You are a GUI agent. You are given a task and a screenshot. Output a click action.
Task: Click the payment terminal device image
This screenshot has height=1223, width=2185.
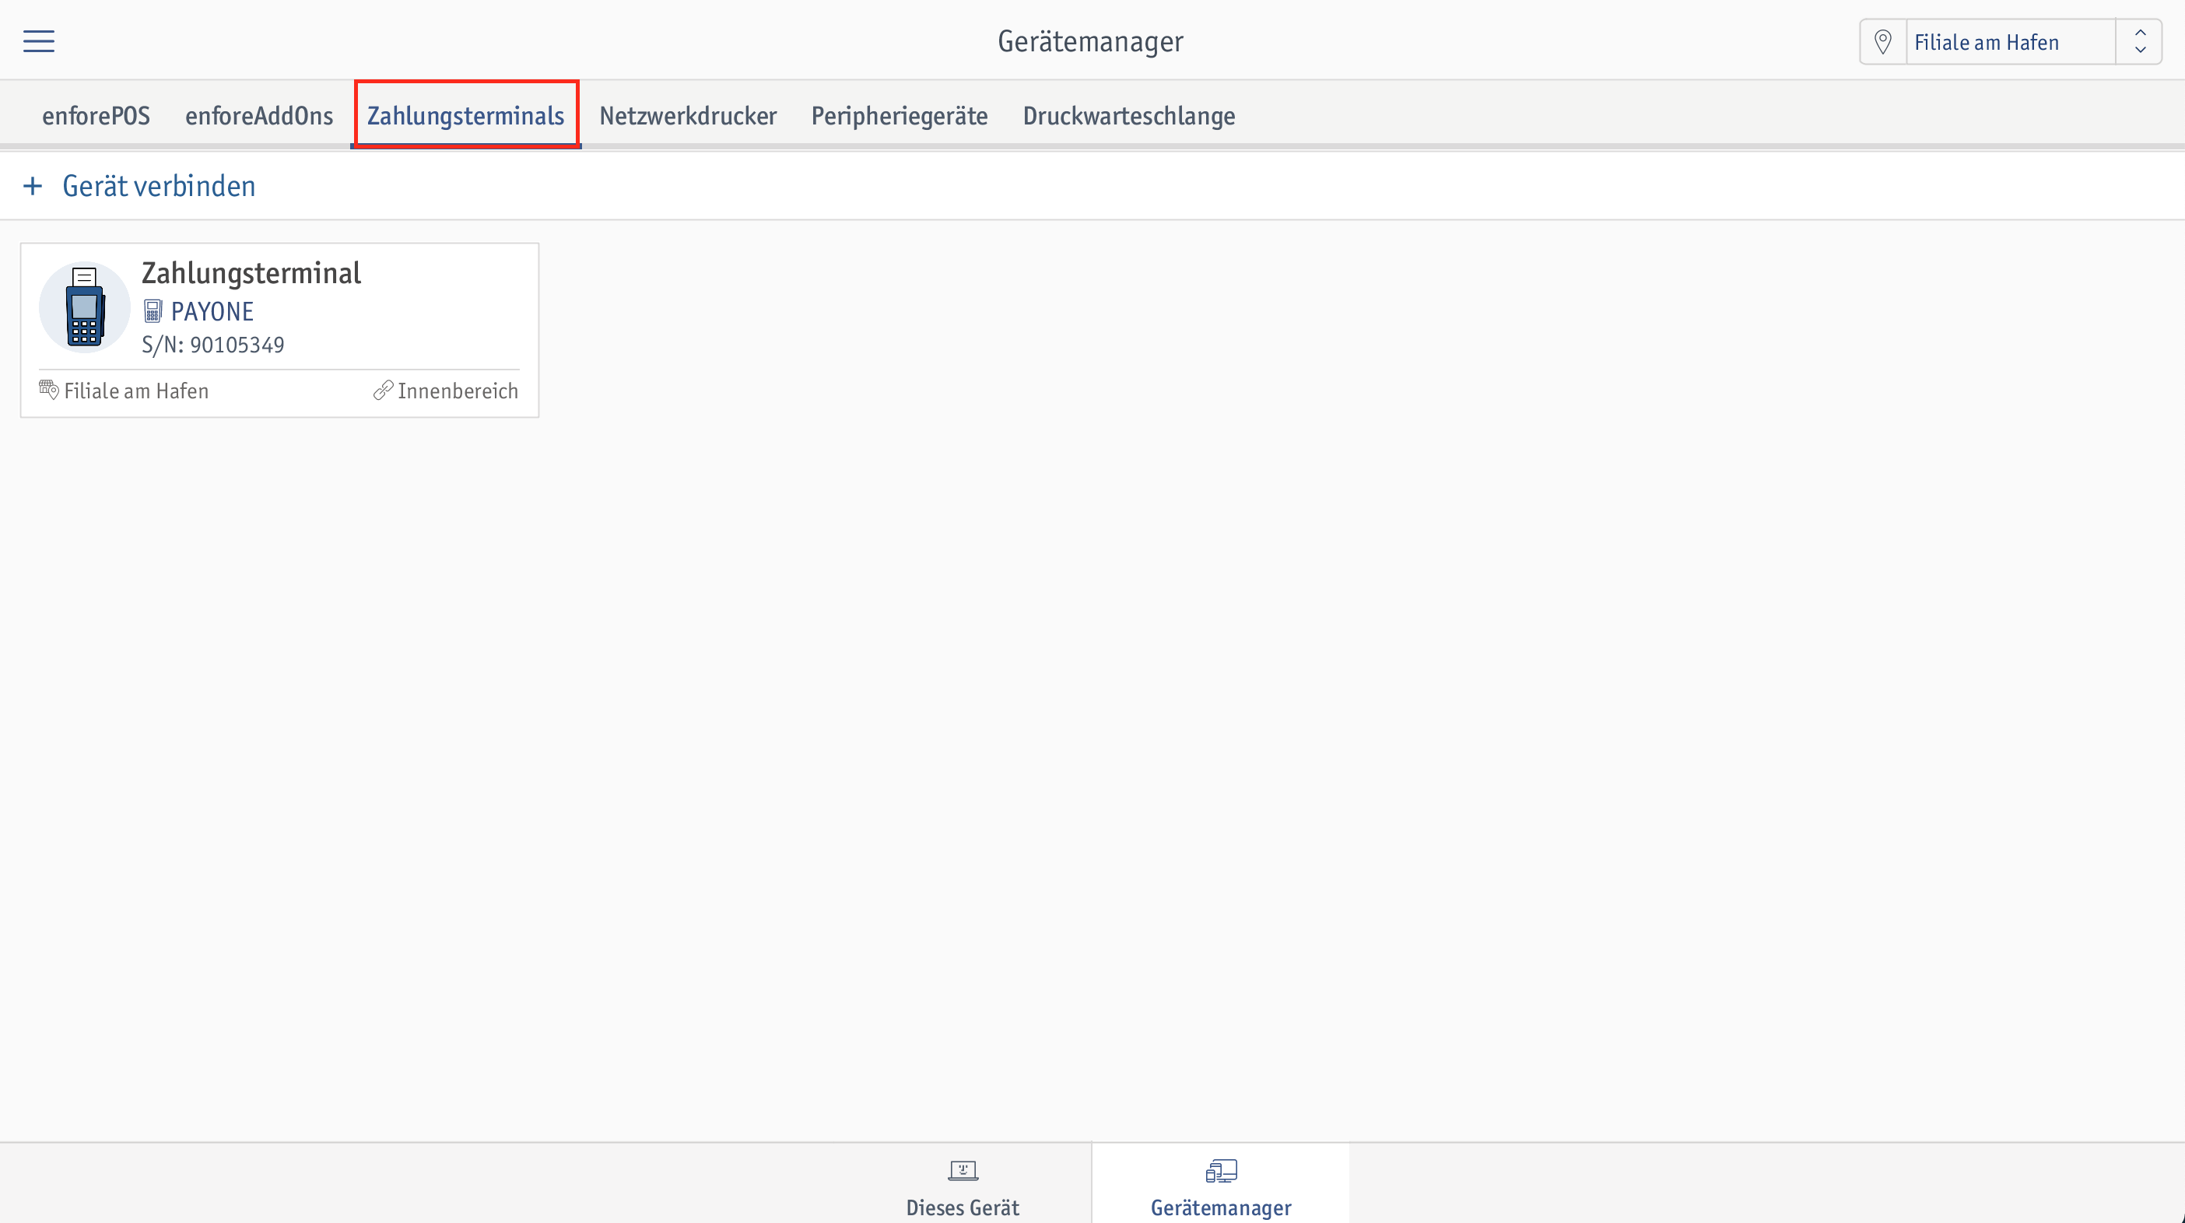[85, 307]
